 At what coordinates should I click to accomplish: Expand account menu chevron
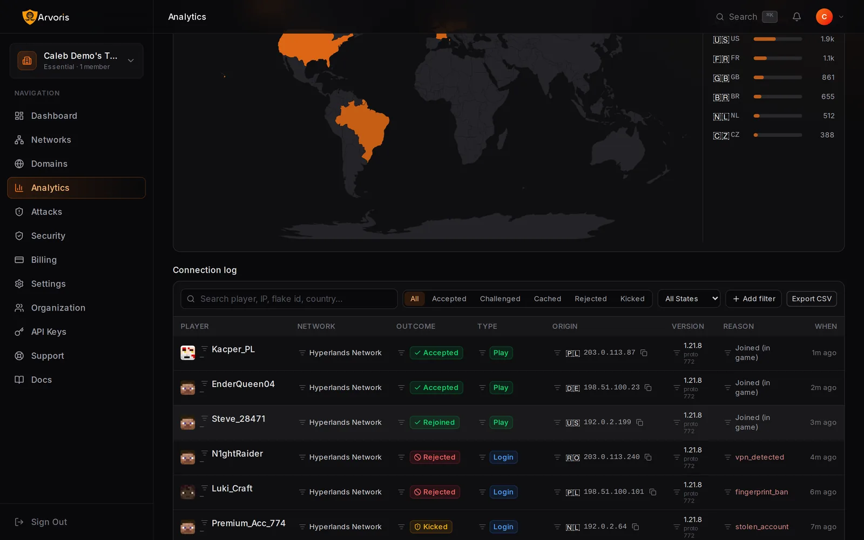841,17
